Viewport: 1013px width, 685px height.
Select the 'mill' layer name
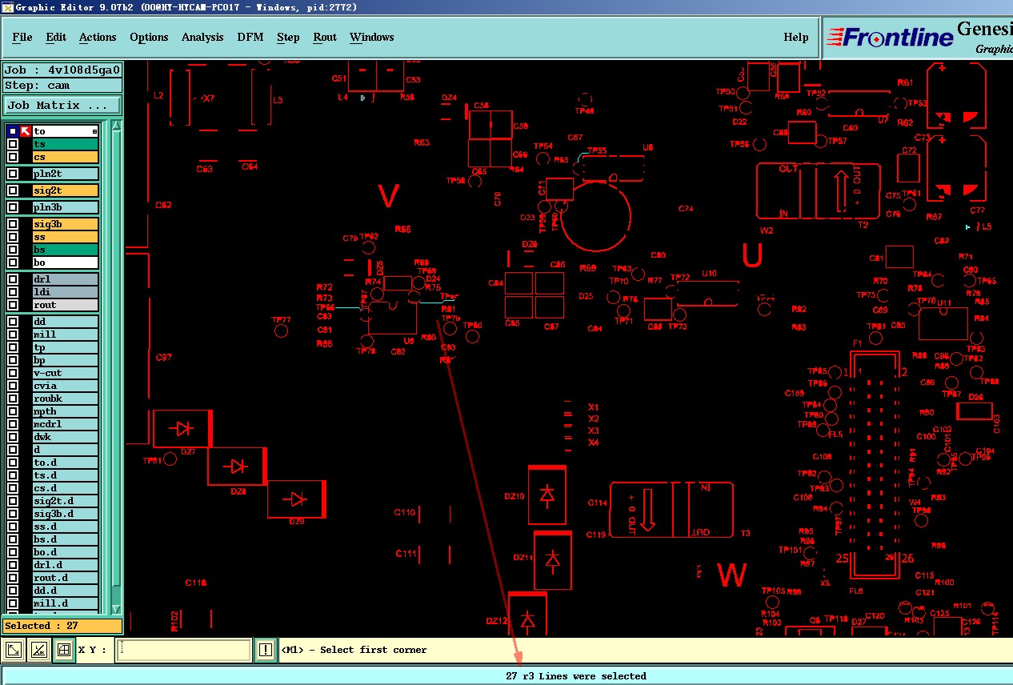point(65,334)
